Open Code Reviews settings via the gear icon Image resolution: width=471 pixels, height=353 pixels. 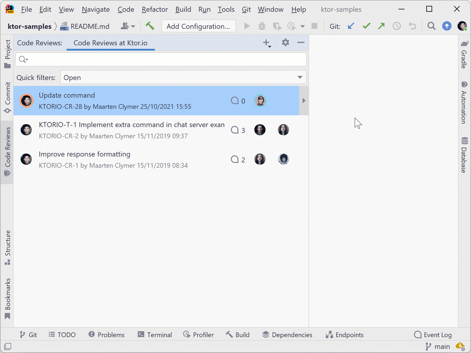tap(285, 43)
